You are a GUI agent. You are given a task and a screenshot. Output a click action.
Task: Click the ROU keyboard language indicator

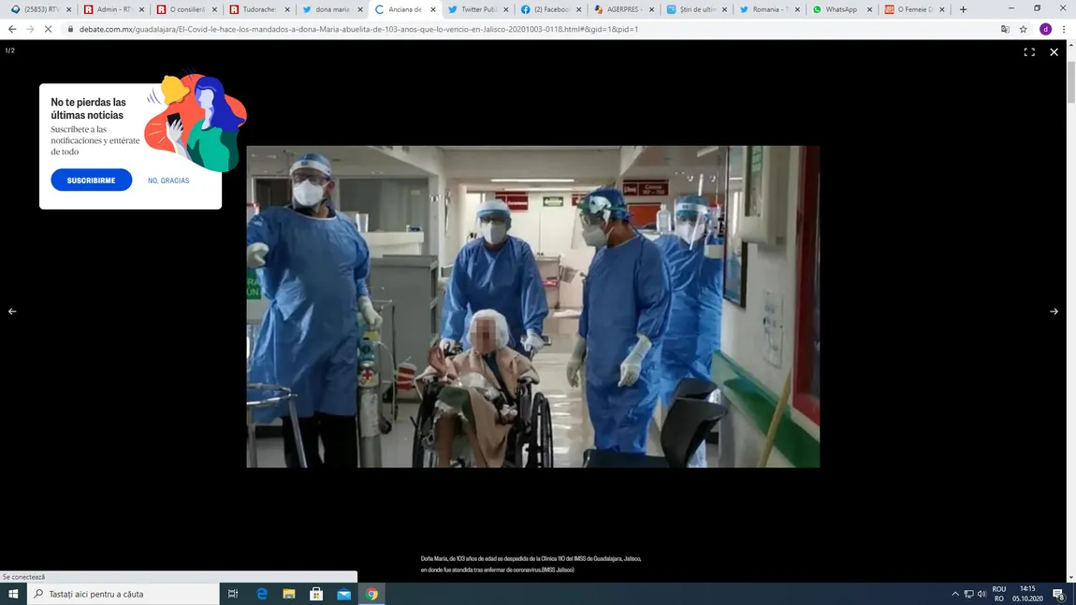[x=999, y=594]
